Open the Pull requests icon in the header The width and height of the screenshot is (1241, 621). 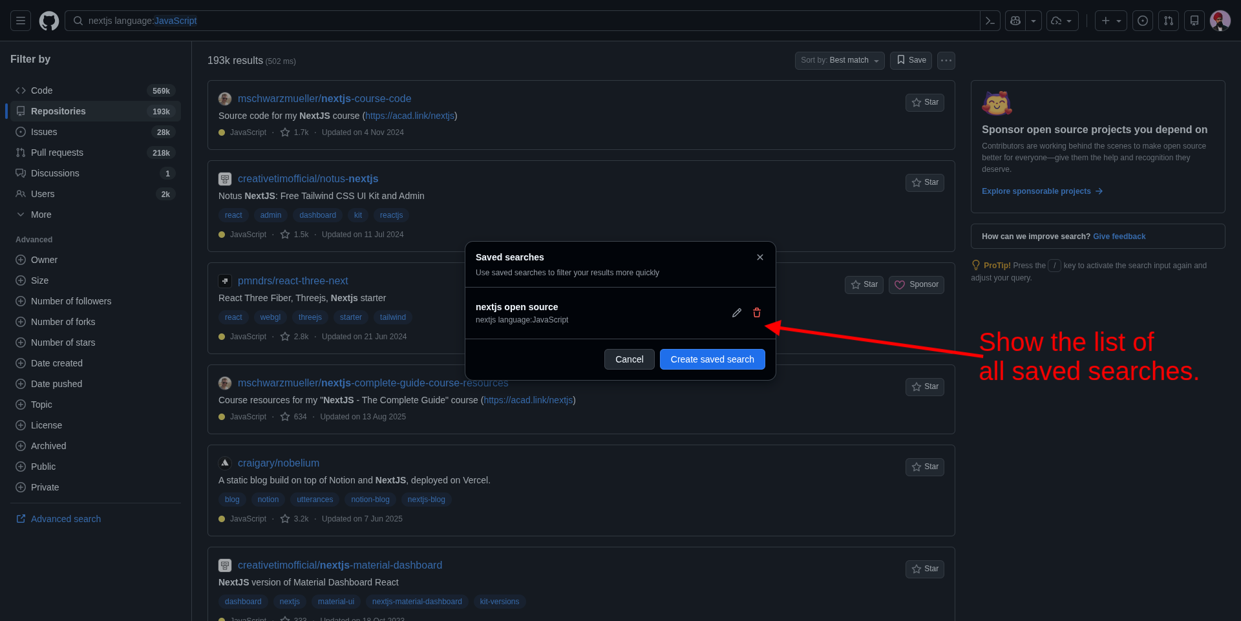tap(1169, 21)
